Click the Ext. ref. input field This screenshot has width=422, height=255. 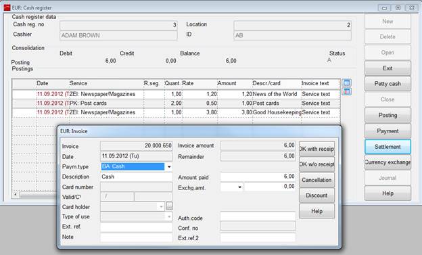(137, 227)
